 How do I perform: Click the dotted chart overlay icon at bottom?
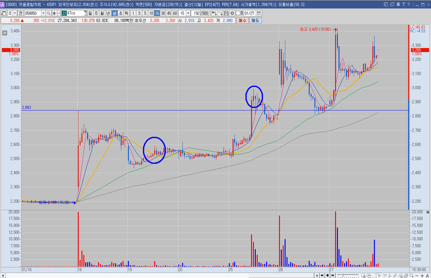point(374,275)
